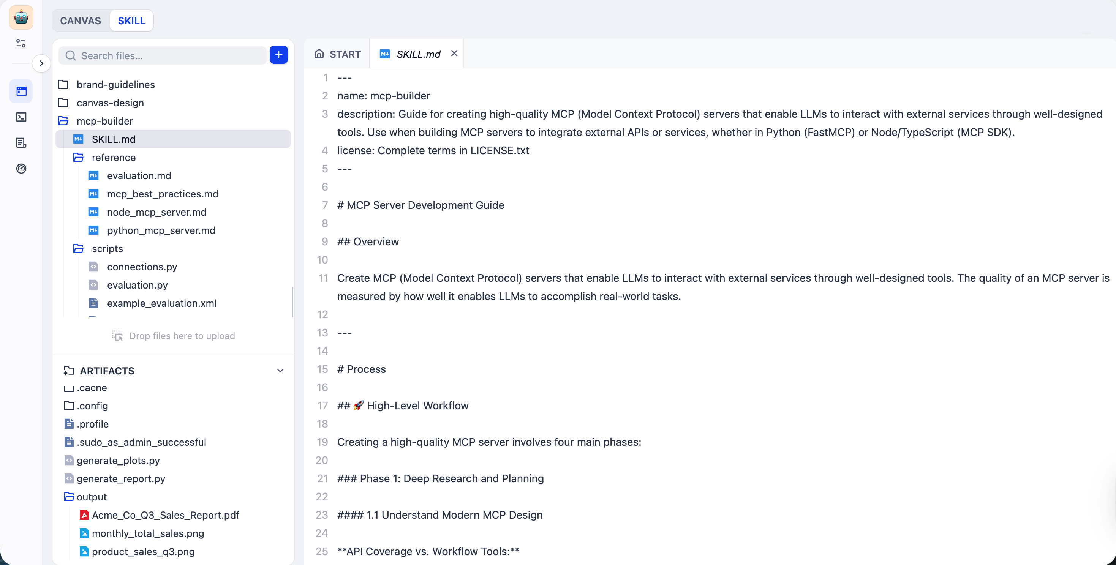Open the gauge dashboard sidebar icon
This screenshot has width=1116, height=565.
pyautogui.click(x=21, y=169)
